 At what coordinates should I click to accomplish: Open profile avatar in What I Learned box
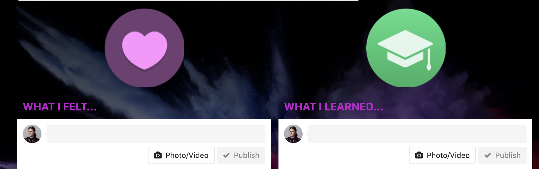[293, 134]
